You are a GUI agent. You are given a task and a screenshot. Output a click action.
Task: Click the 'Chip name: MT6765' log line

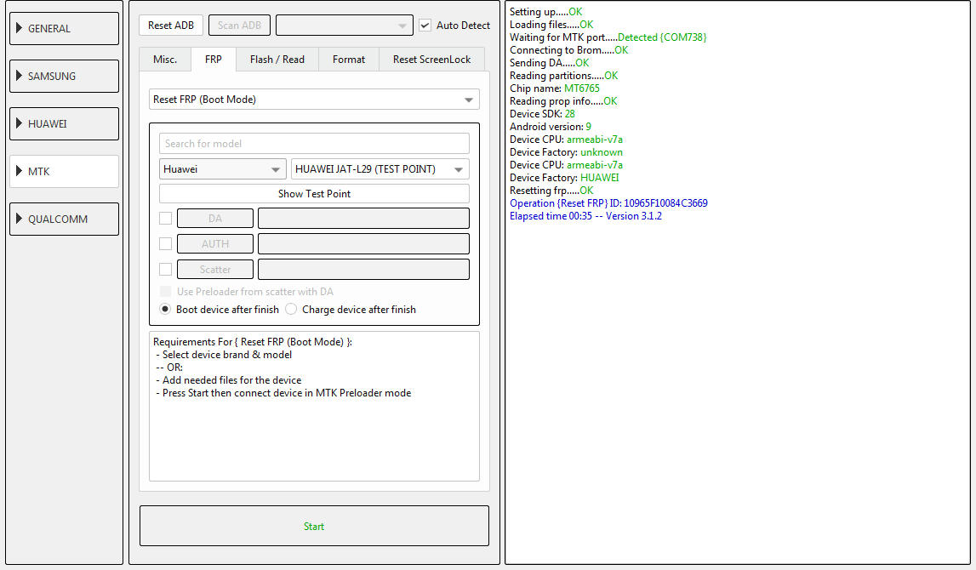click(555, 88)
